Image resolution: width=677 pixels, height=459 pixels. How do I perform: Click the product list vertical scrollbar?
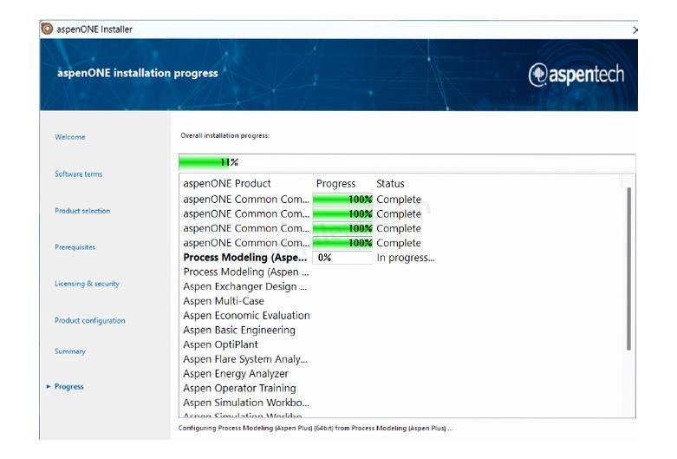[628, 268]
